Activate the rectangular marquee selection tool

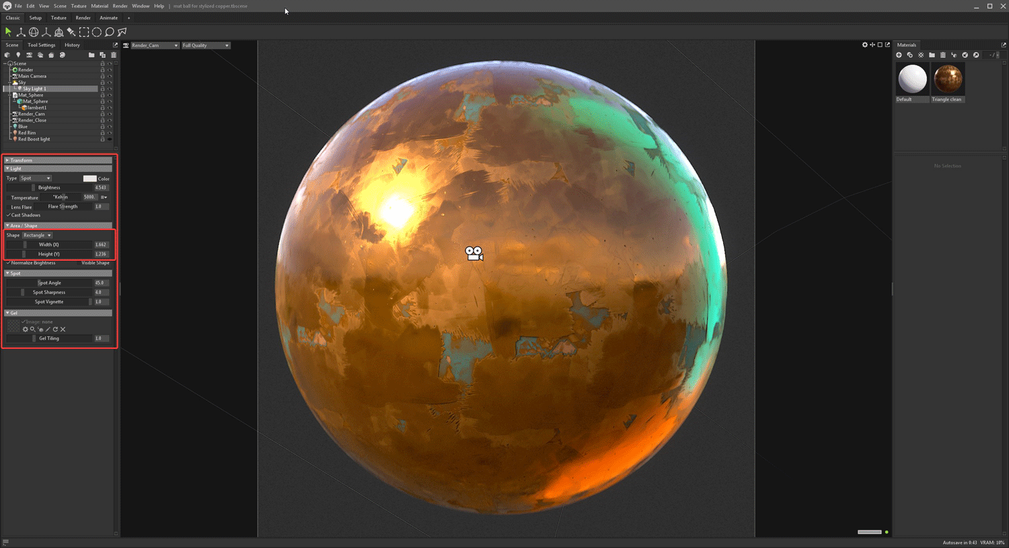point(84,32)
